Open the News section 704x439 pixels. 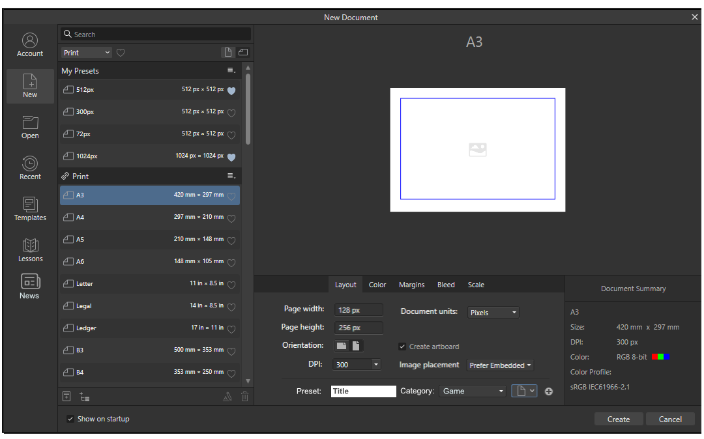pyautogui.click(x=30, y=287)
